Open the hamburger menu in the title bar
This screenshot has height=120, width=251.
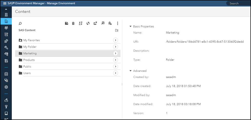pyautogui.click(x=5, y=3)
